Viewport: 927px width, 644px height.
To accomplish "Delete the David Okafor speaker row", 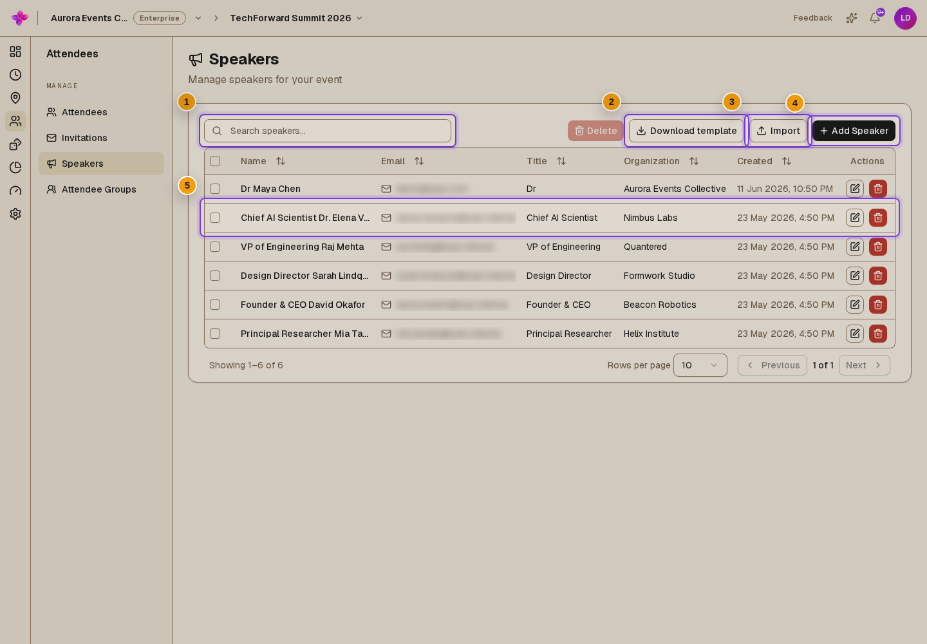I will coord(878,305).
